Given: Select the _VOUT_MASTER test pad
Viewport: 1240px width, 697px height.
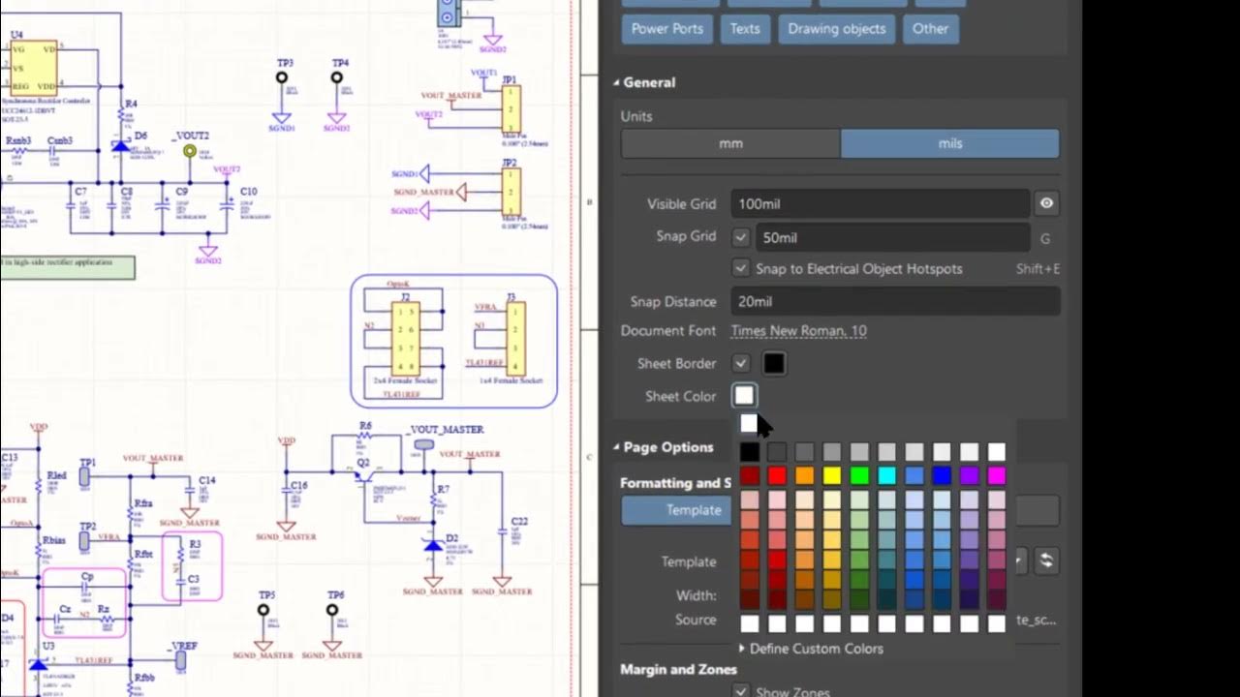Looking at the screenshot, I should tap(424, 444).
